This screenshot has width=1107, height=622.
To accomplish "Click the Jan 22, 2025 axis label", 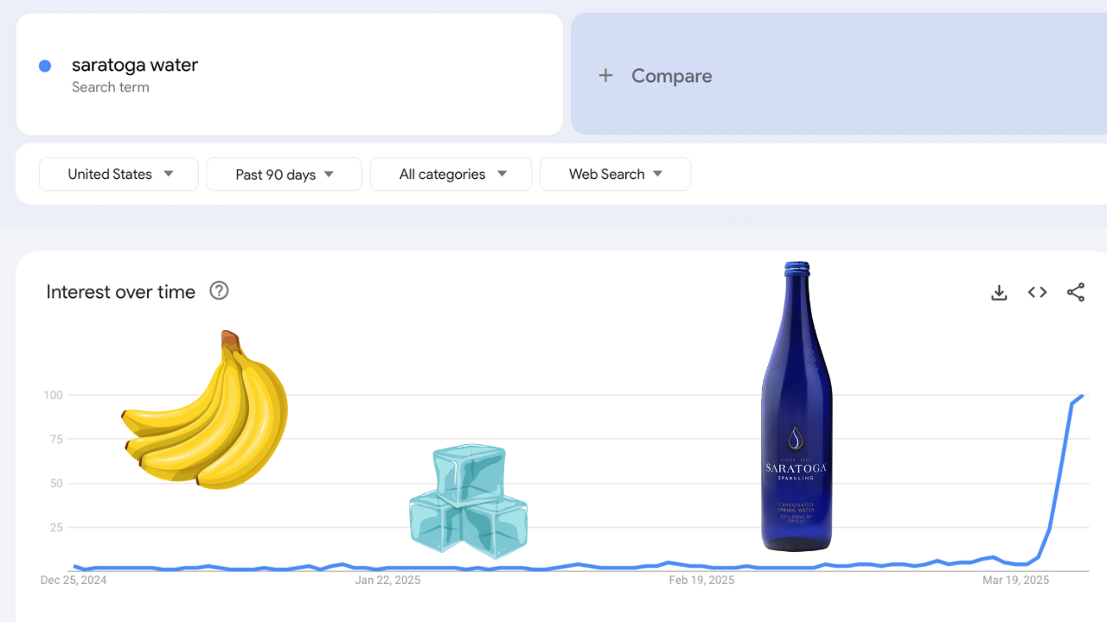I will click(x=387, y=581).
